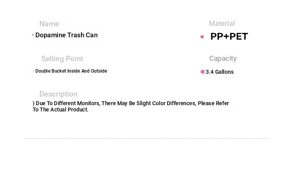Click the Selling Point heading
Image resolution: width=295 pixels, height=177 pixels.
click(62, 59)
